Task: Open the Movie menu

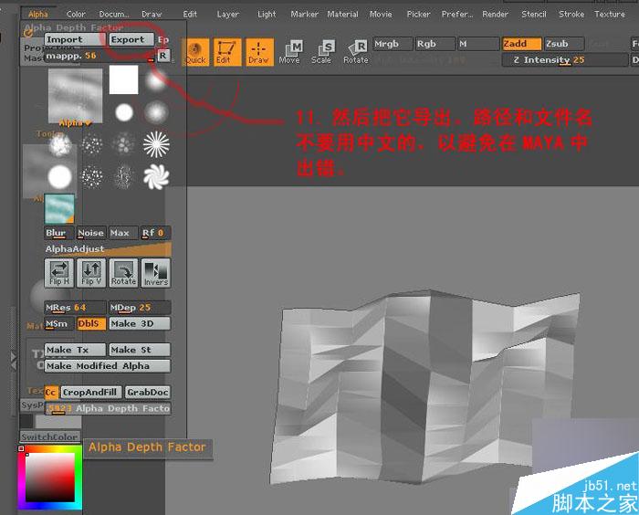Action: 381,15
